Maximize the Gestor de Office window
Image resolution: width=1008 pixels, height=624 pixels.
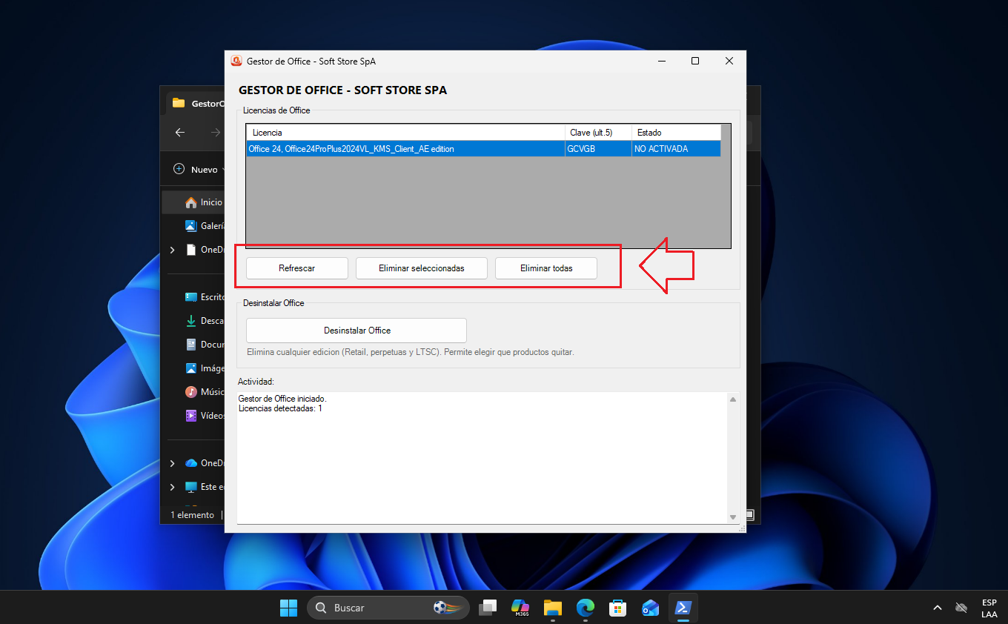pos(695,61)
